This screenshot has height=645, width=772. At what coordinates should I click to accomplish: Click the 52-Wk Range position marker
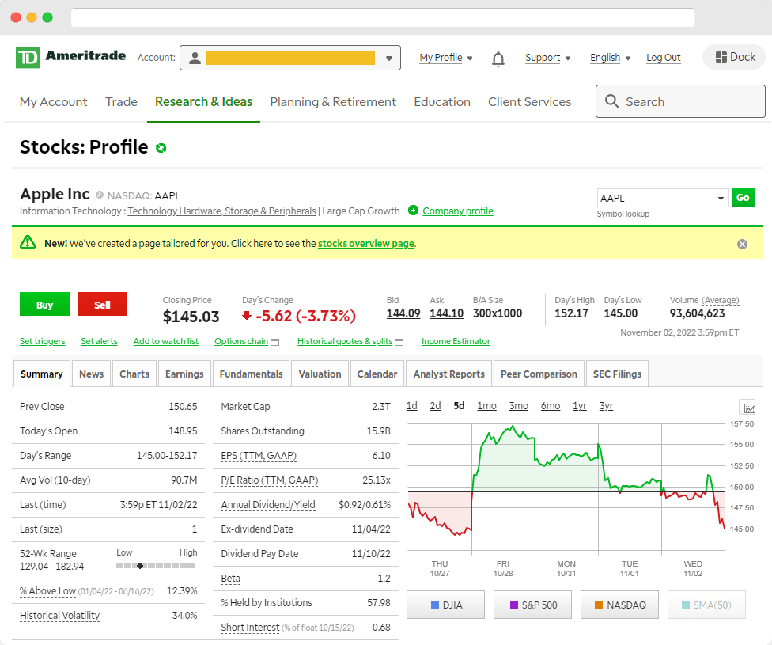[140, 566]
